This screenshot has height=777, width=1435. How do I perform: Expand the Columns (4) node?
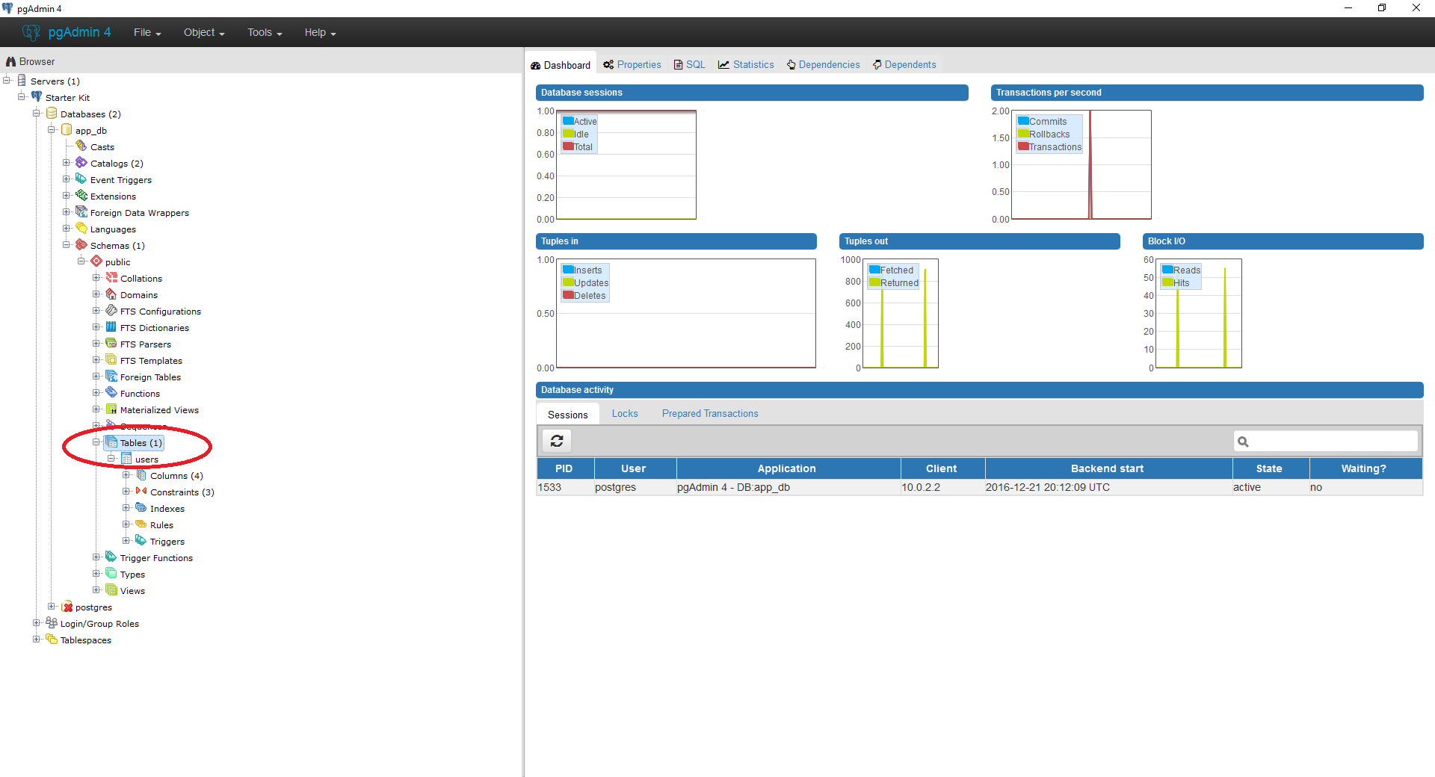tap(126, 475)
